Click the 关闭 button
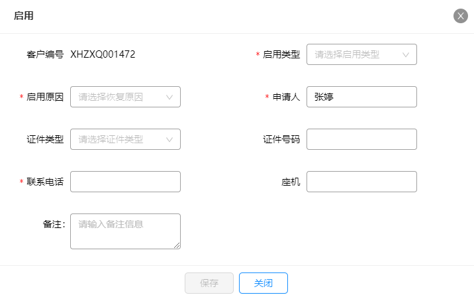The image size is (474, 297). click(263, 283)
